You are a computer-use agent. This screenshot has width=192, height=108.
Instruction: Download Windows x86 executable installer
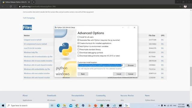(x=37, y=73)
